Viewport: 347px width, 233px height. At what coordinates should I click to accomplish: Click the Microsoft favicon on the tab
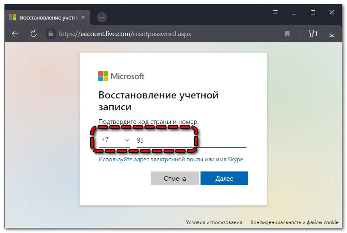13,17
